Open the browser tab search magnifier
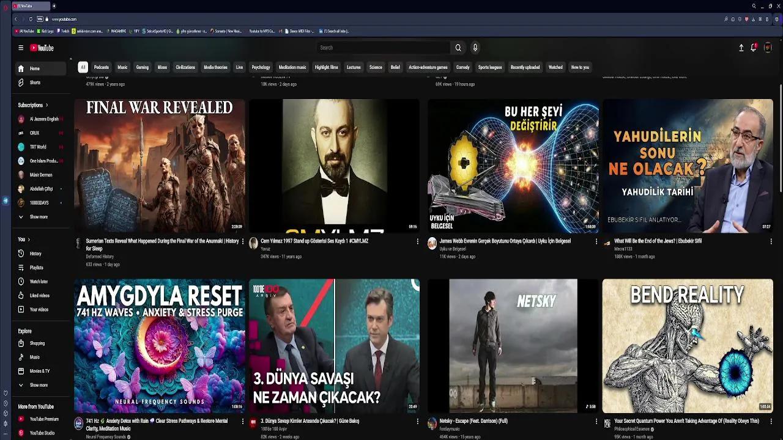 point(754,5)
